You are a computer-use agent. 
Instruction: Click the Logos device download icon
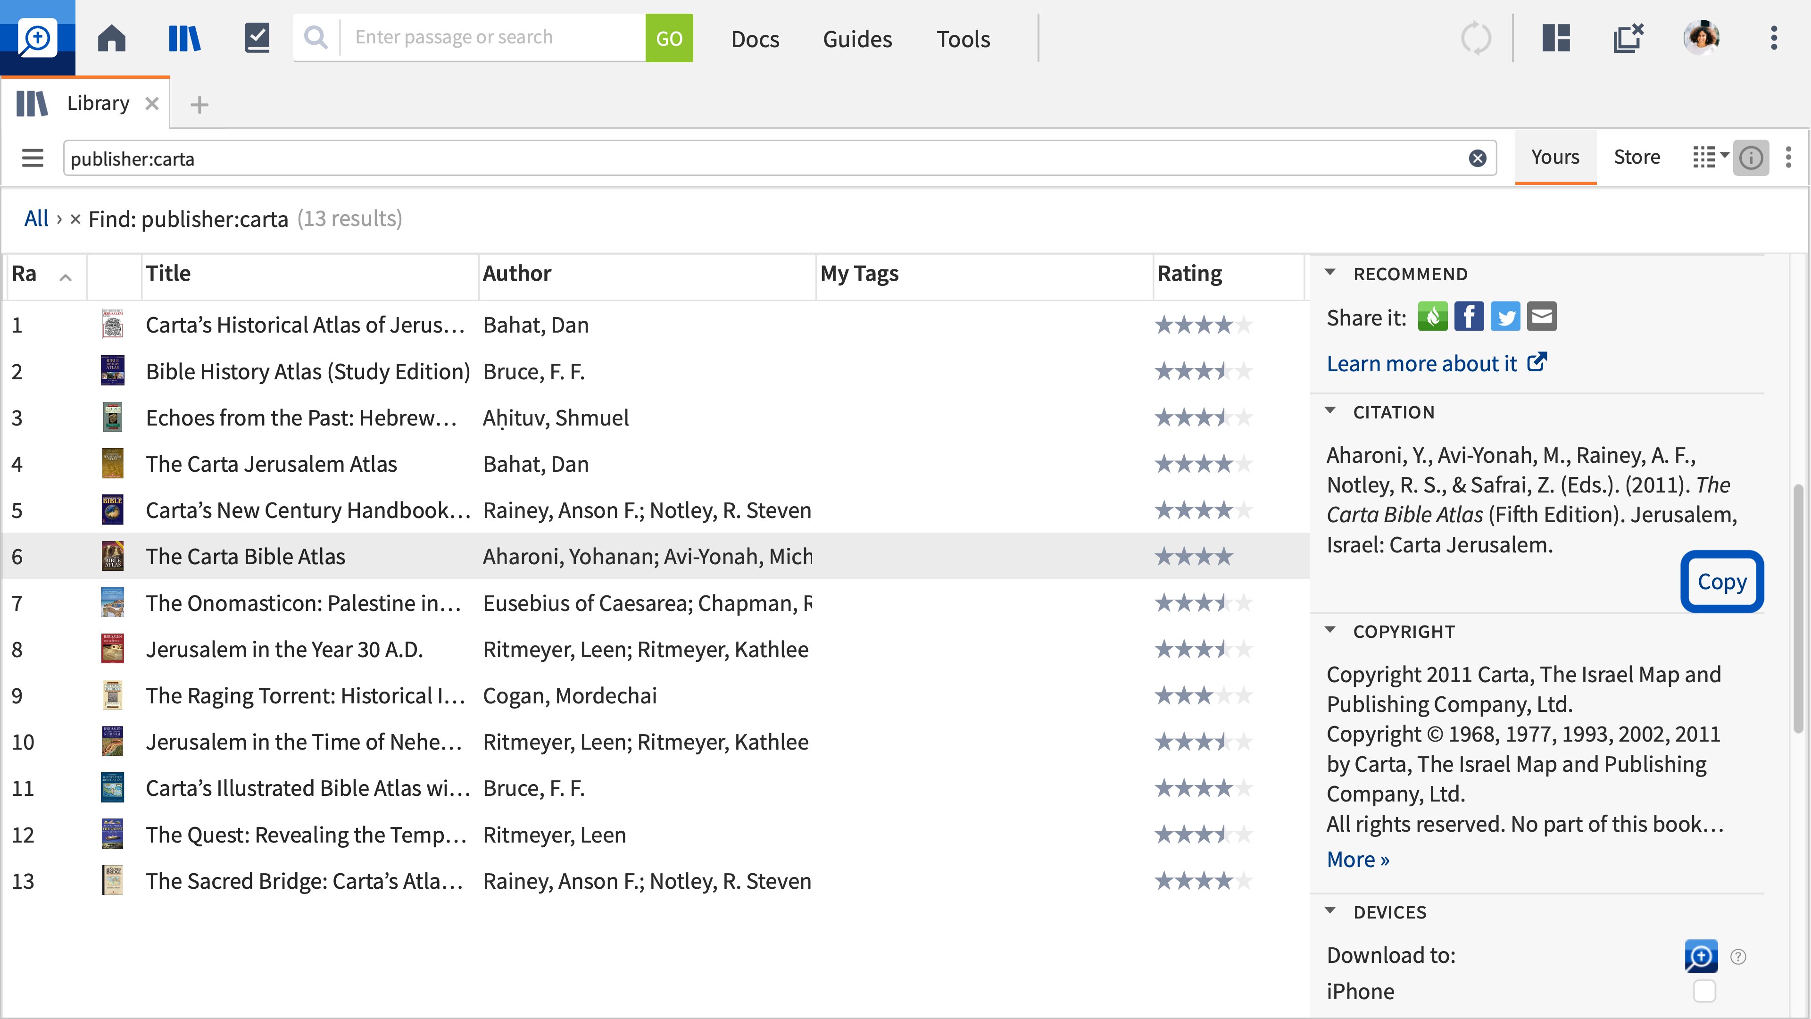(x=1701, y=956)
